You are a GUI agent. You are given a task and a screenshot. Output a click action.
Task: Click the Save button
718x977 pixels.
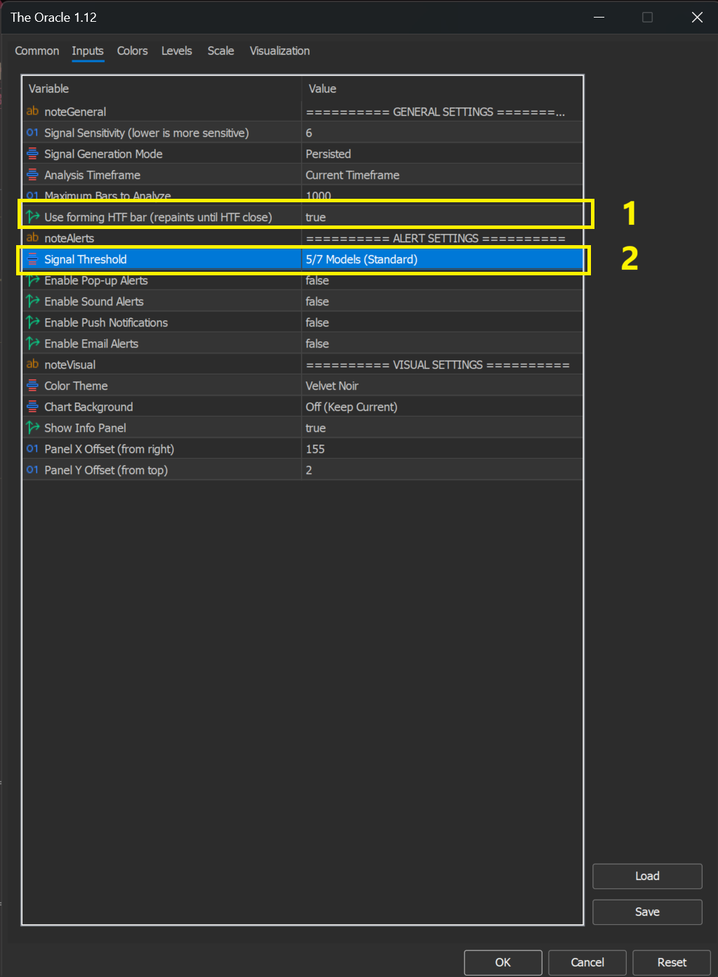pyautogui.click(x=647, y=912)
